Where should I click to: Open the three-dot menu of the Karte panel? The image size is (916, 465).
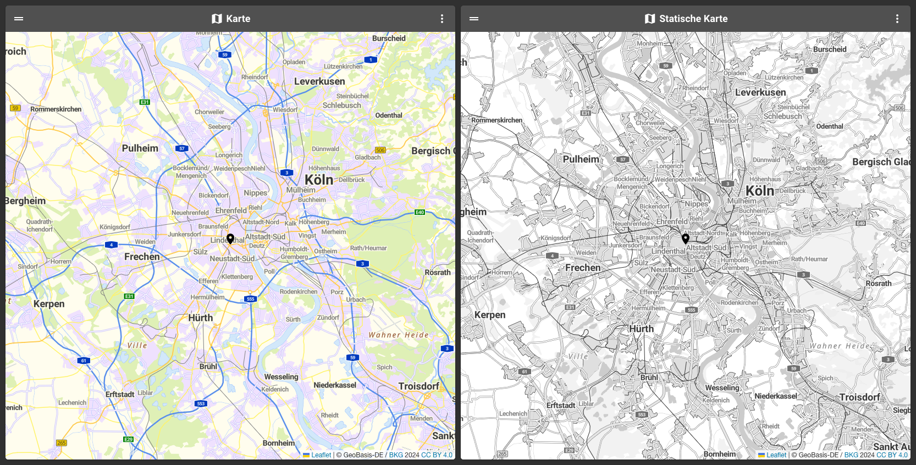pyautogui.click(x=442, y=19)
